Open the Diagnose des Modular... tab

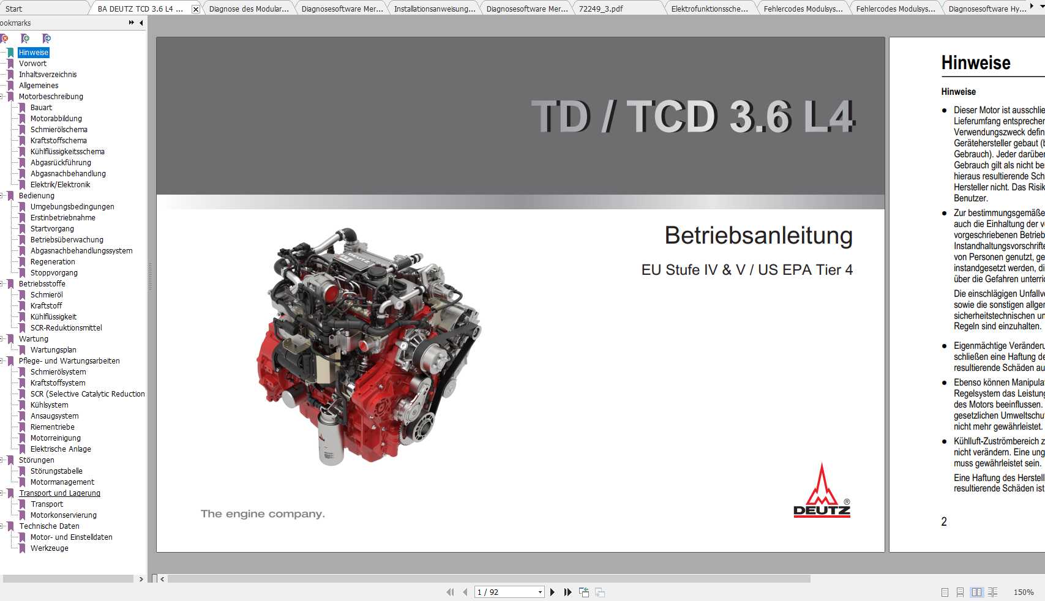tap(249, 9)
